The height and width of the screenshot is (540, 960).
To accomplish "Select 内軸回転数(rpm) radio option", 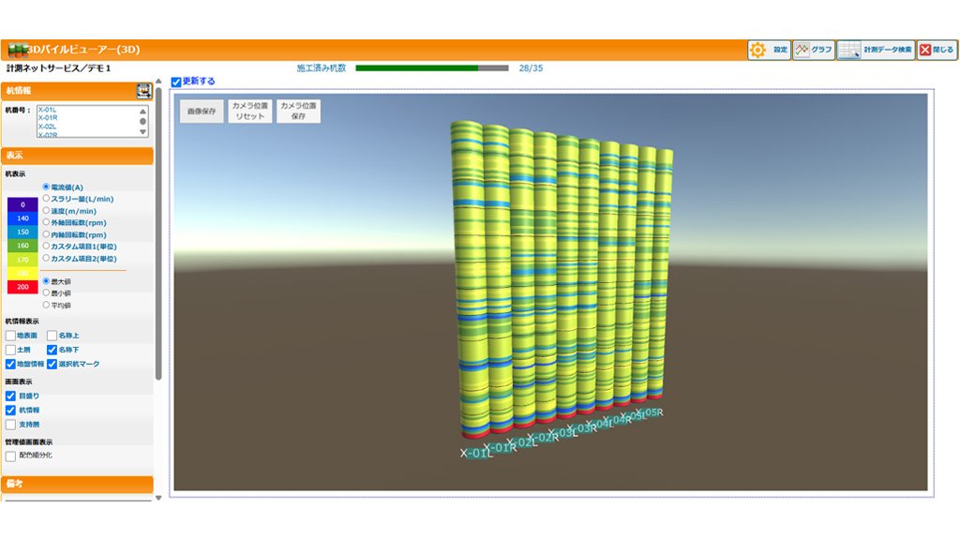I will click(46, 234).
